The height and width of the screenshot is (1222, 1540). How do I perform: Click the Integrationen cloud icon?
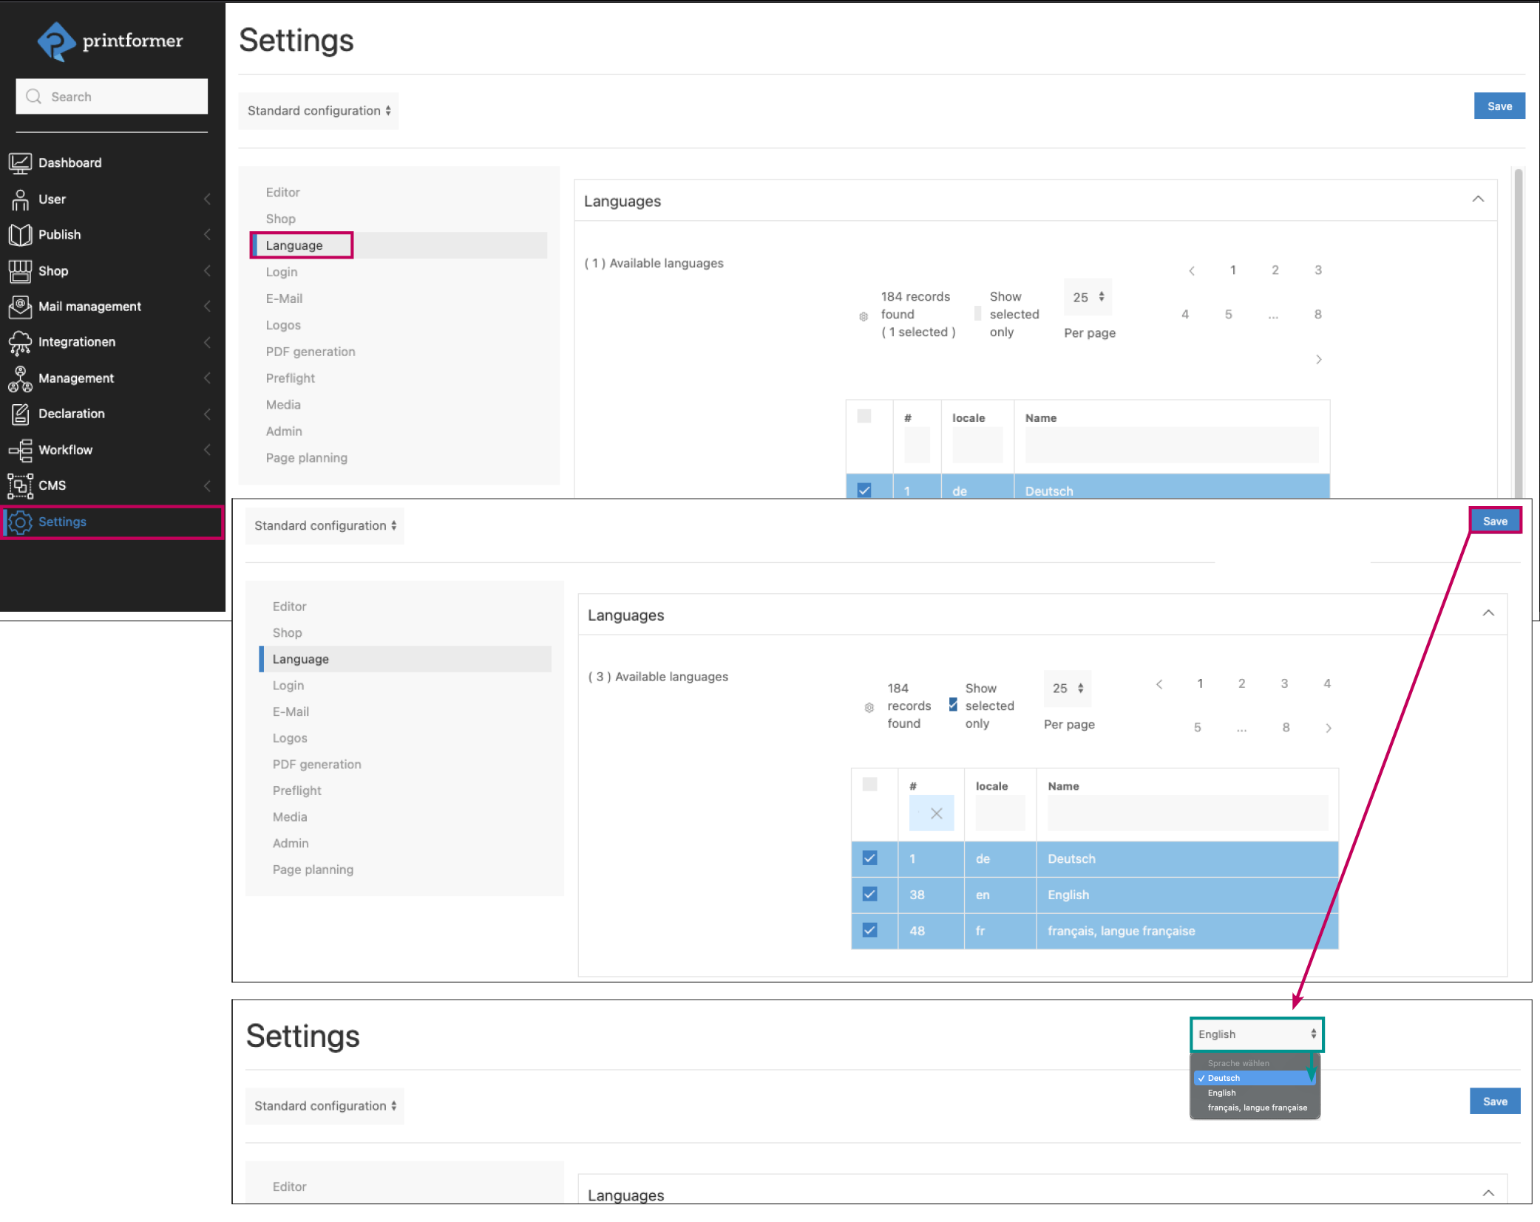click(20, 342)
